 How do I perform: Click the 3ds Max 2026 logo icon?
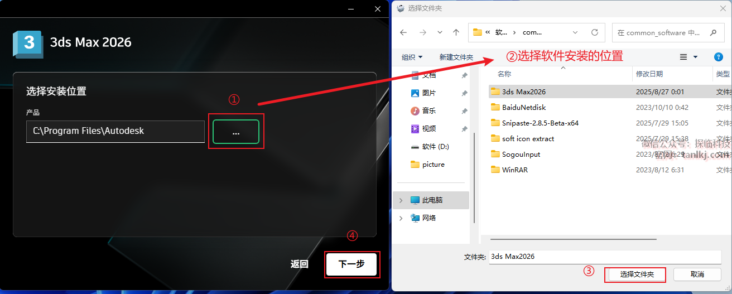pos(28,45)
